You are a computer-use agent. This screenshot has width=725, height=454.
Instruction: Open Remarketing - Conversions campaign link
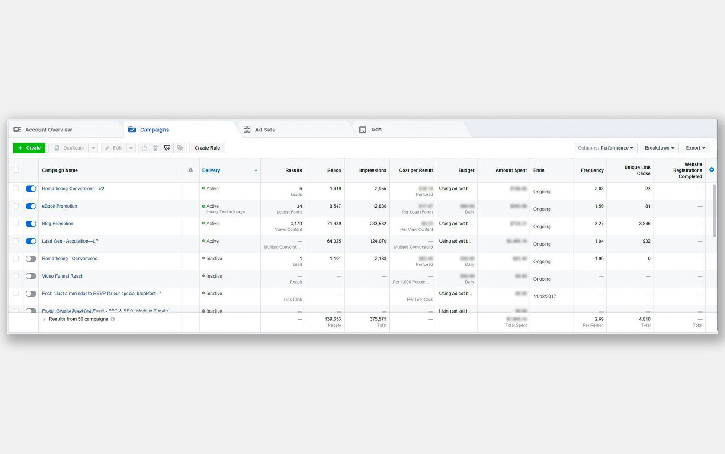(x=70, y=259)
